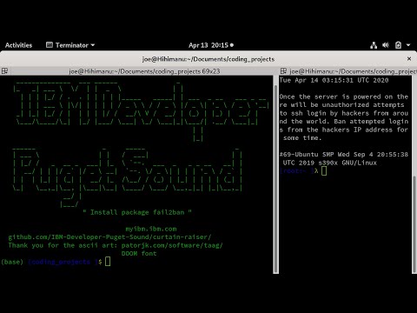Select the left terminal title bar 69x23
The image size is (417, 313).
click(144, 71)
